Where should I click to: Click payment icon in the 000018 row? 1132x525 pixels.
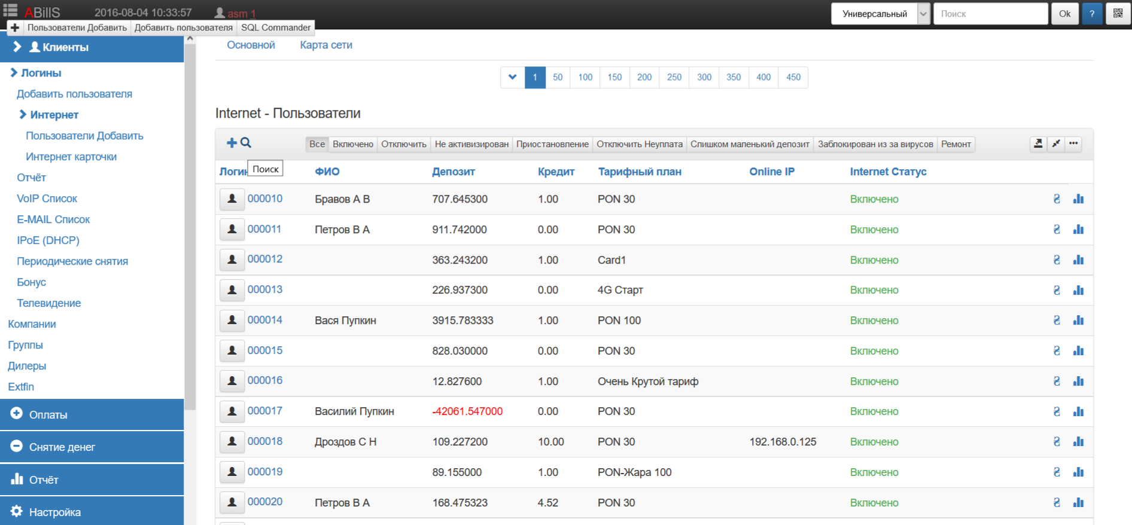(1057, 442)
